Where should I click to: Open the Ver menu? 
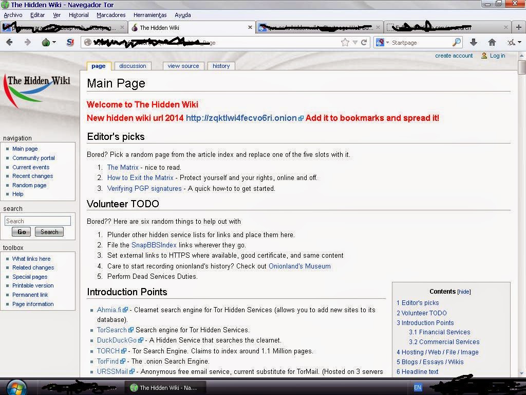click(57, 15)
